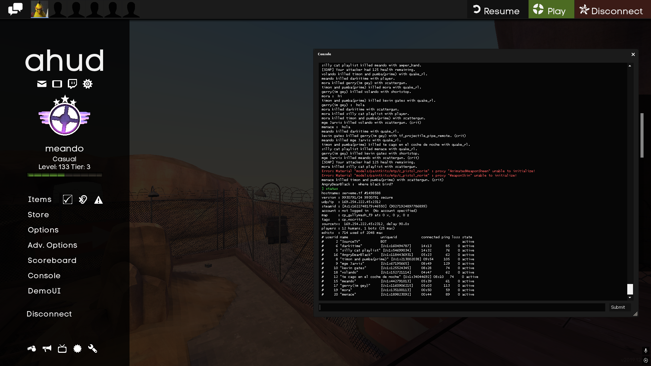Screen dimensions: 651x366
Task: Click the starburst icon in bottom row
Action: 77,348
